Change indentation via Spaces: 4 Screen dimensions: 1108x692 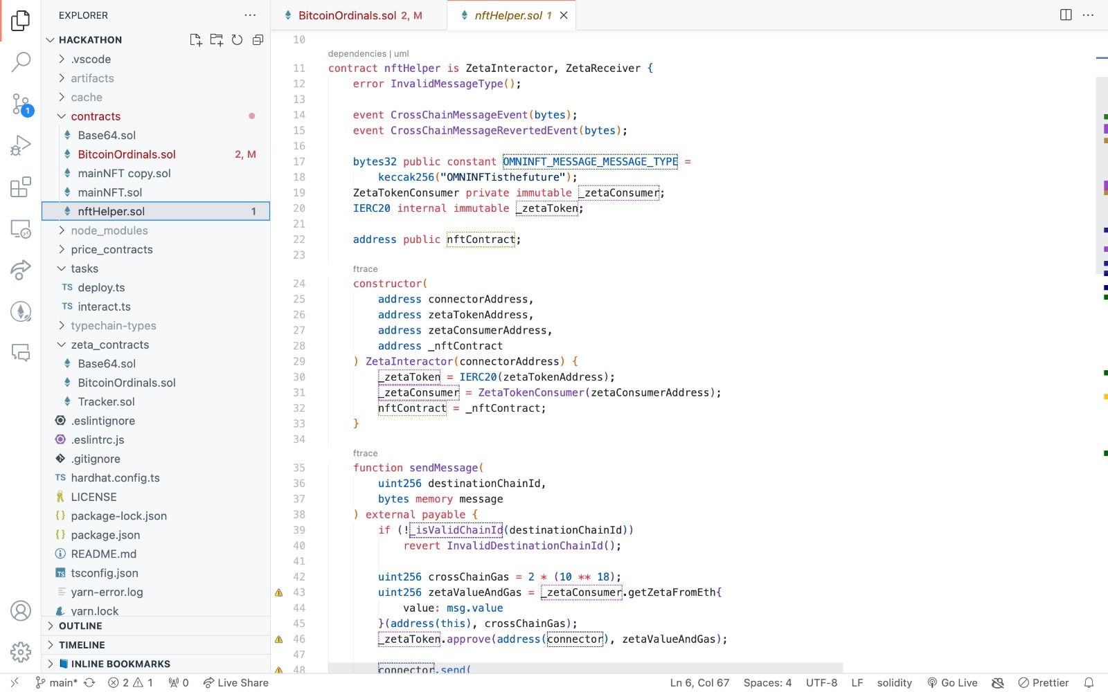767,682
